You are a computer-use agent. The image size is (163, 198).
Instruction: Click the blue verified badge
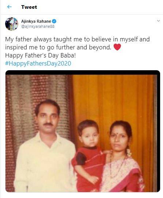point(54,21)
